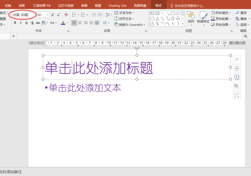Select the text box shape
Screen dimensions: 251x176
[x=152, y=13]
